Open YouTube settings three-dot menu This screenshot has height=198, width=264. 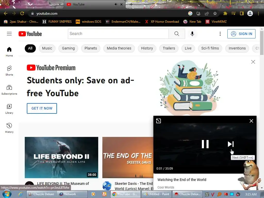pos(220,34)
